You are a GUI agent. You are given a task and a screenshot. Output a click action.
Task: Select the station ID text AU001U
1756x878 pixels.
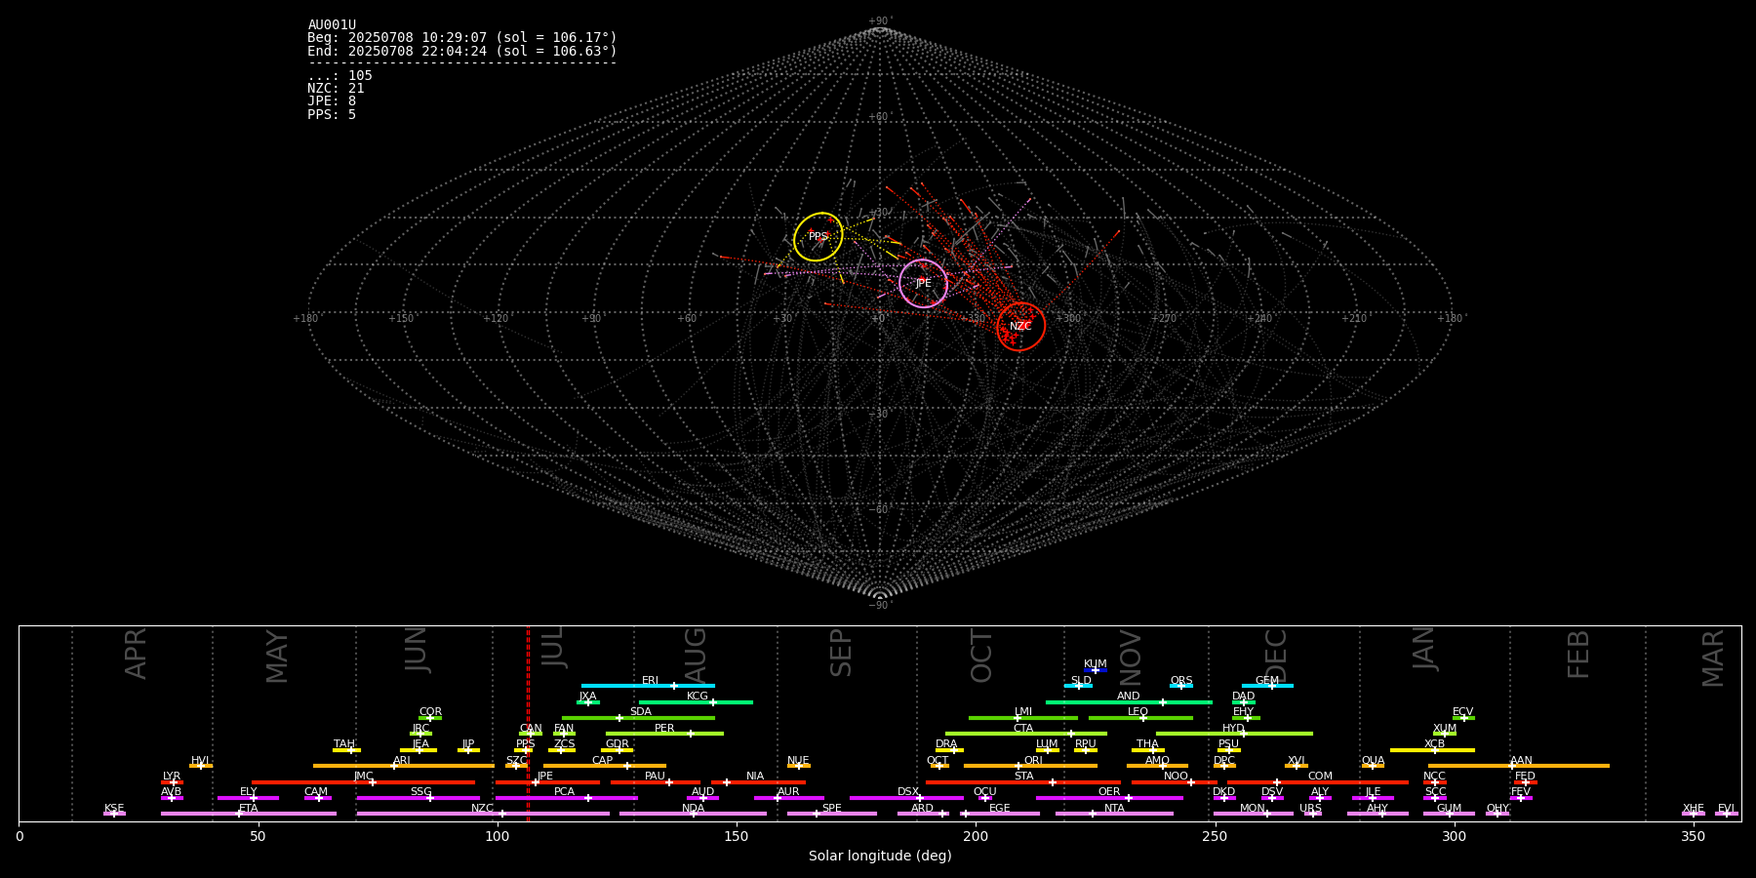pyautogui.click(x=332, y=25)
